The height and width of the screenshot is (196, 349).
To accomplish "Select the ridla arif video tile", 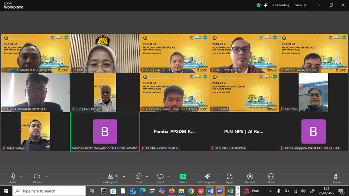I will pyautogui.click(x=244, y=93).
